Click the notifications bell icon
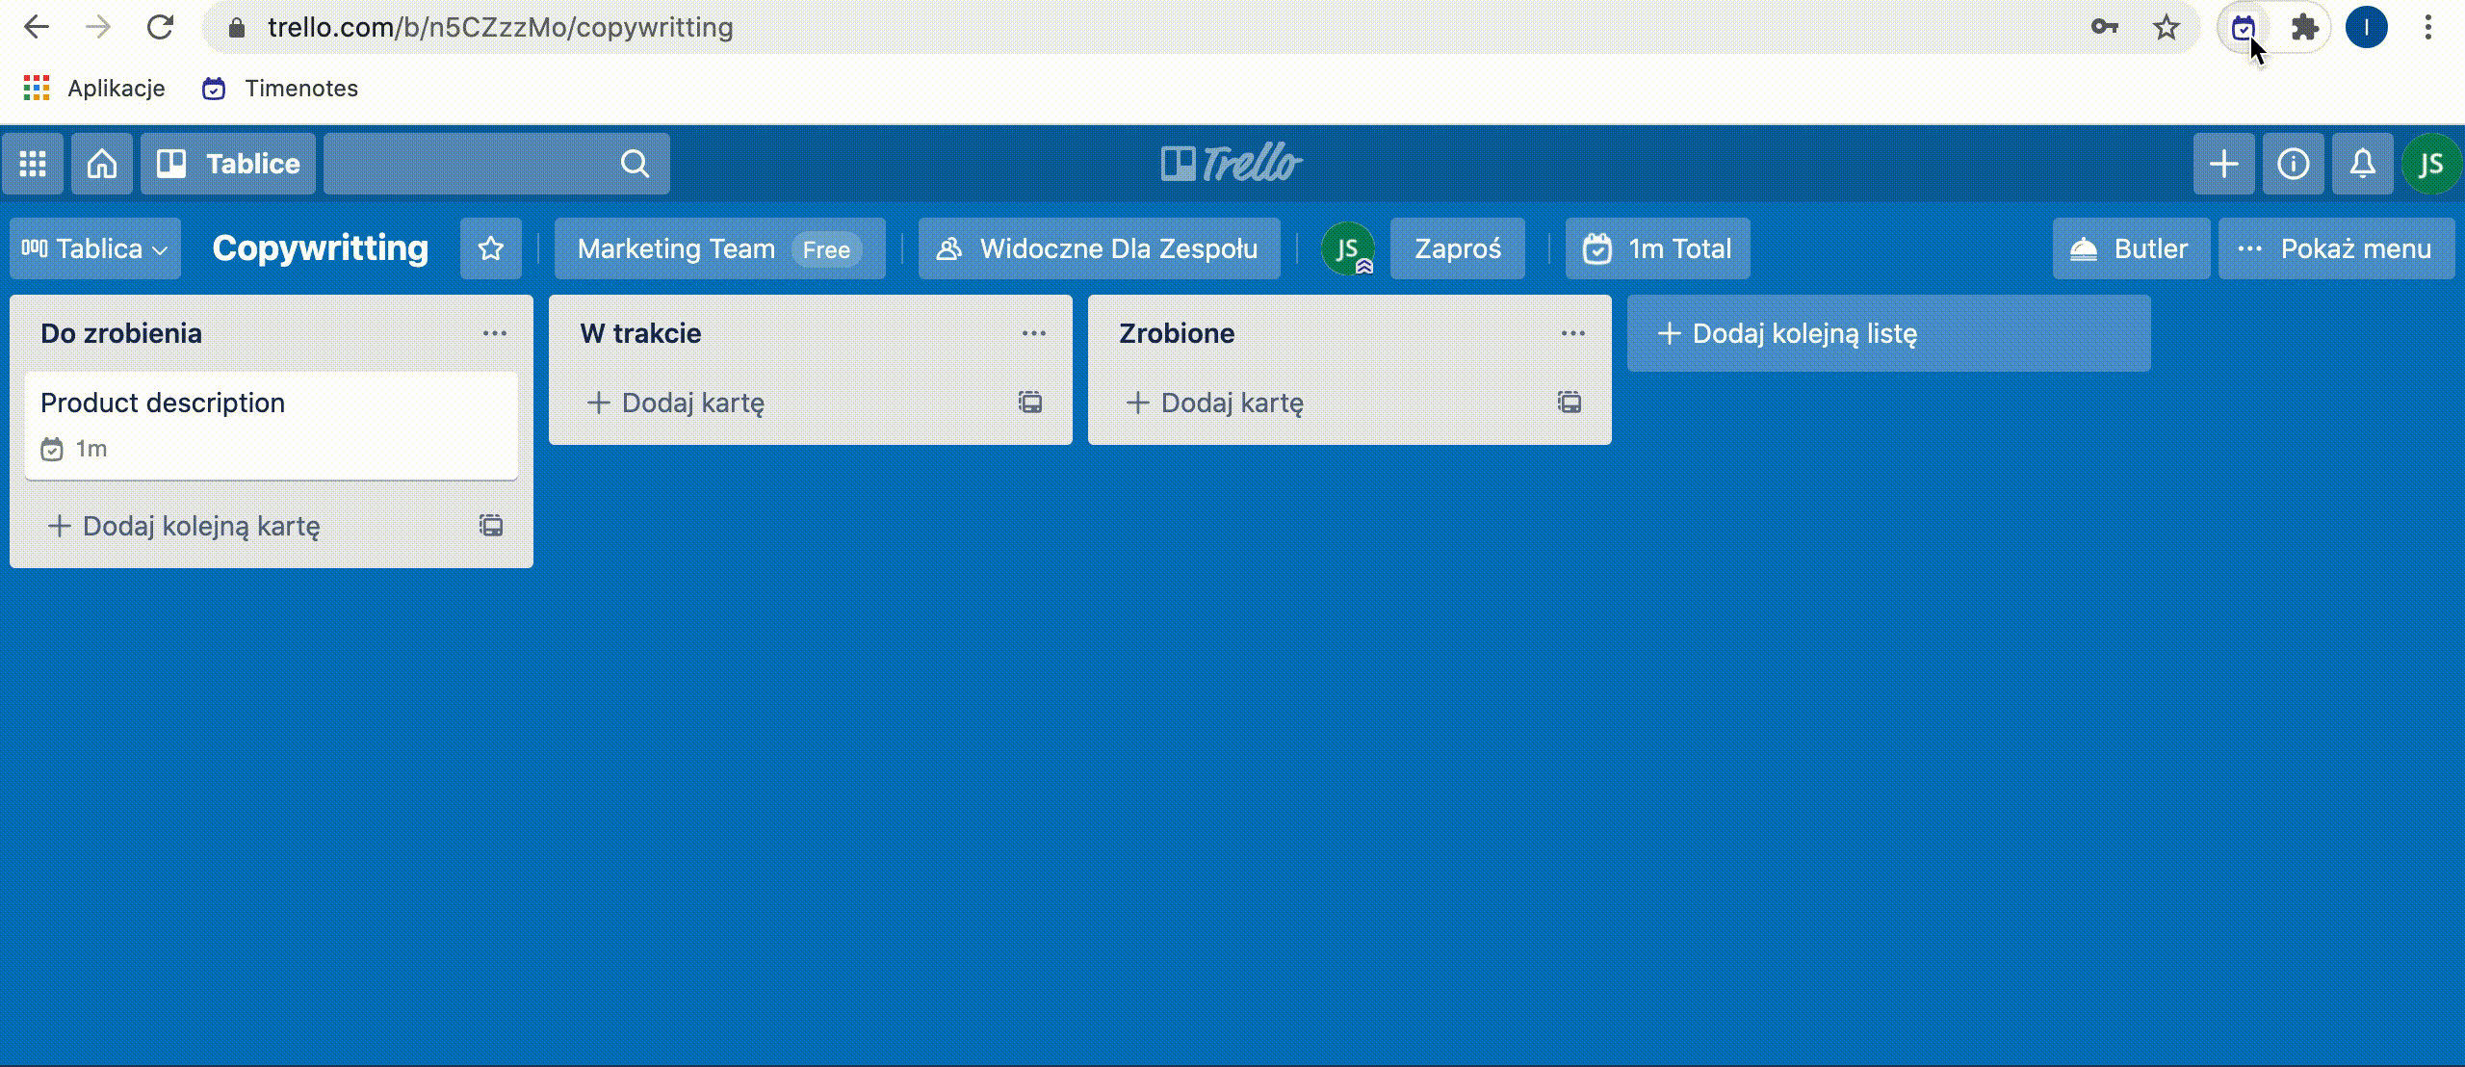Viewport: 2465px width, 1067px height. pos(2362,164)
